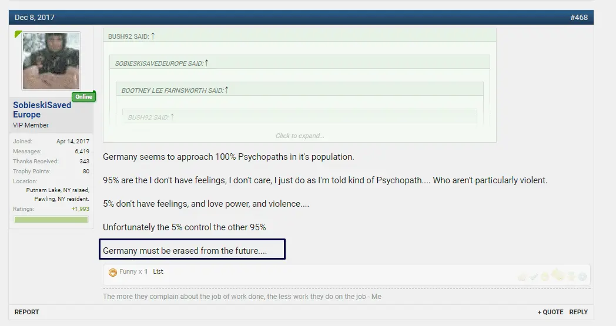
Task: Click the REPLY button
Action: click(x=578, y=312)
